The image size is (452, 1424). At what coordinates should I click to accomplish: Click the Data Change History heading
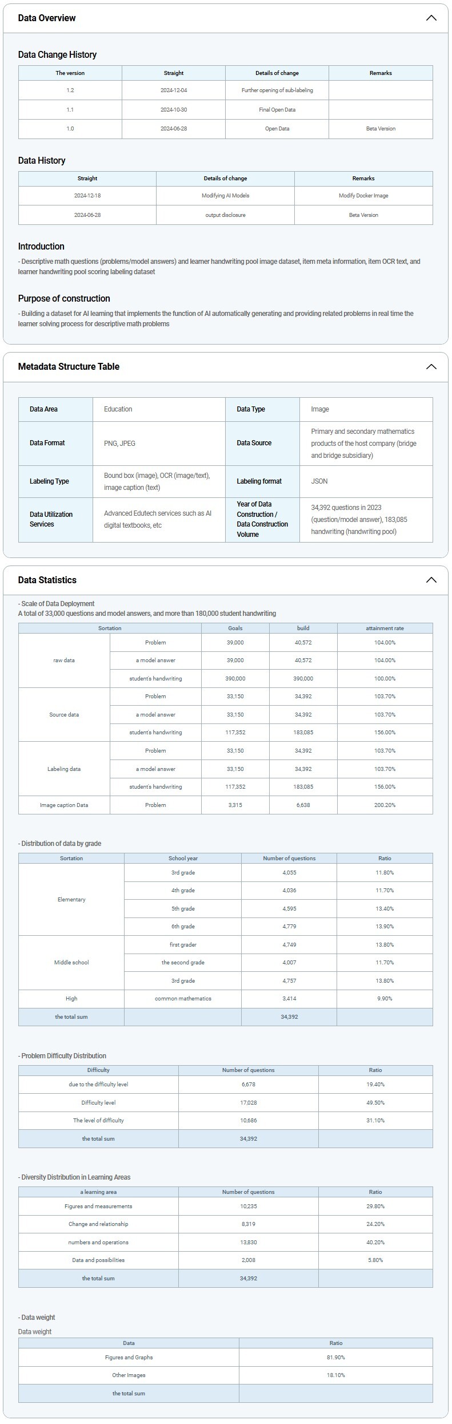[x=57, y=55]
